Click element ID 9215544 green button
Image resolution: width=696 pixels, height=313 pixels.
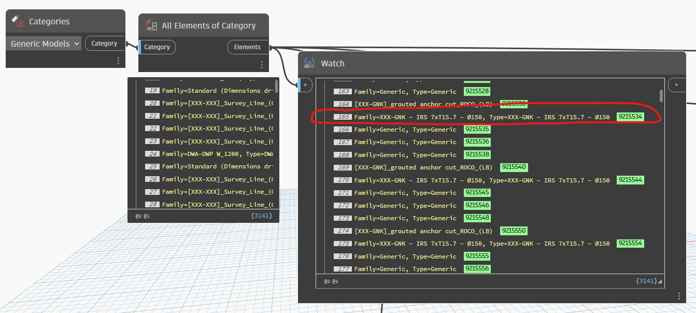[630, 180]
